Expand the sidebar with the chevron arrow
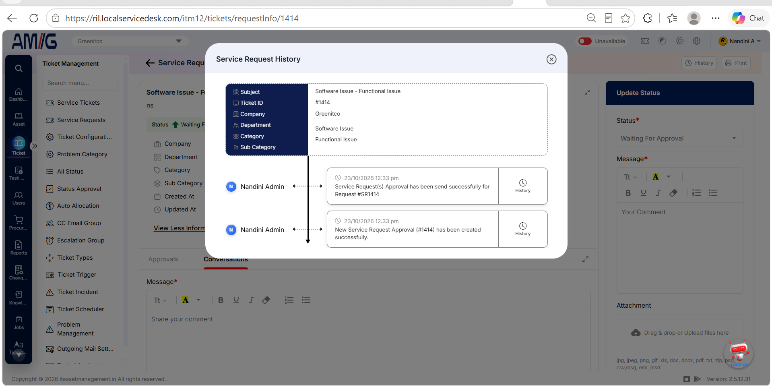772x387 pixels. coord(35,146)
